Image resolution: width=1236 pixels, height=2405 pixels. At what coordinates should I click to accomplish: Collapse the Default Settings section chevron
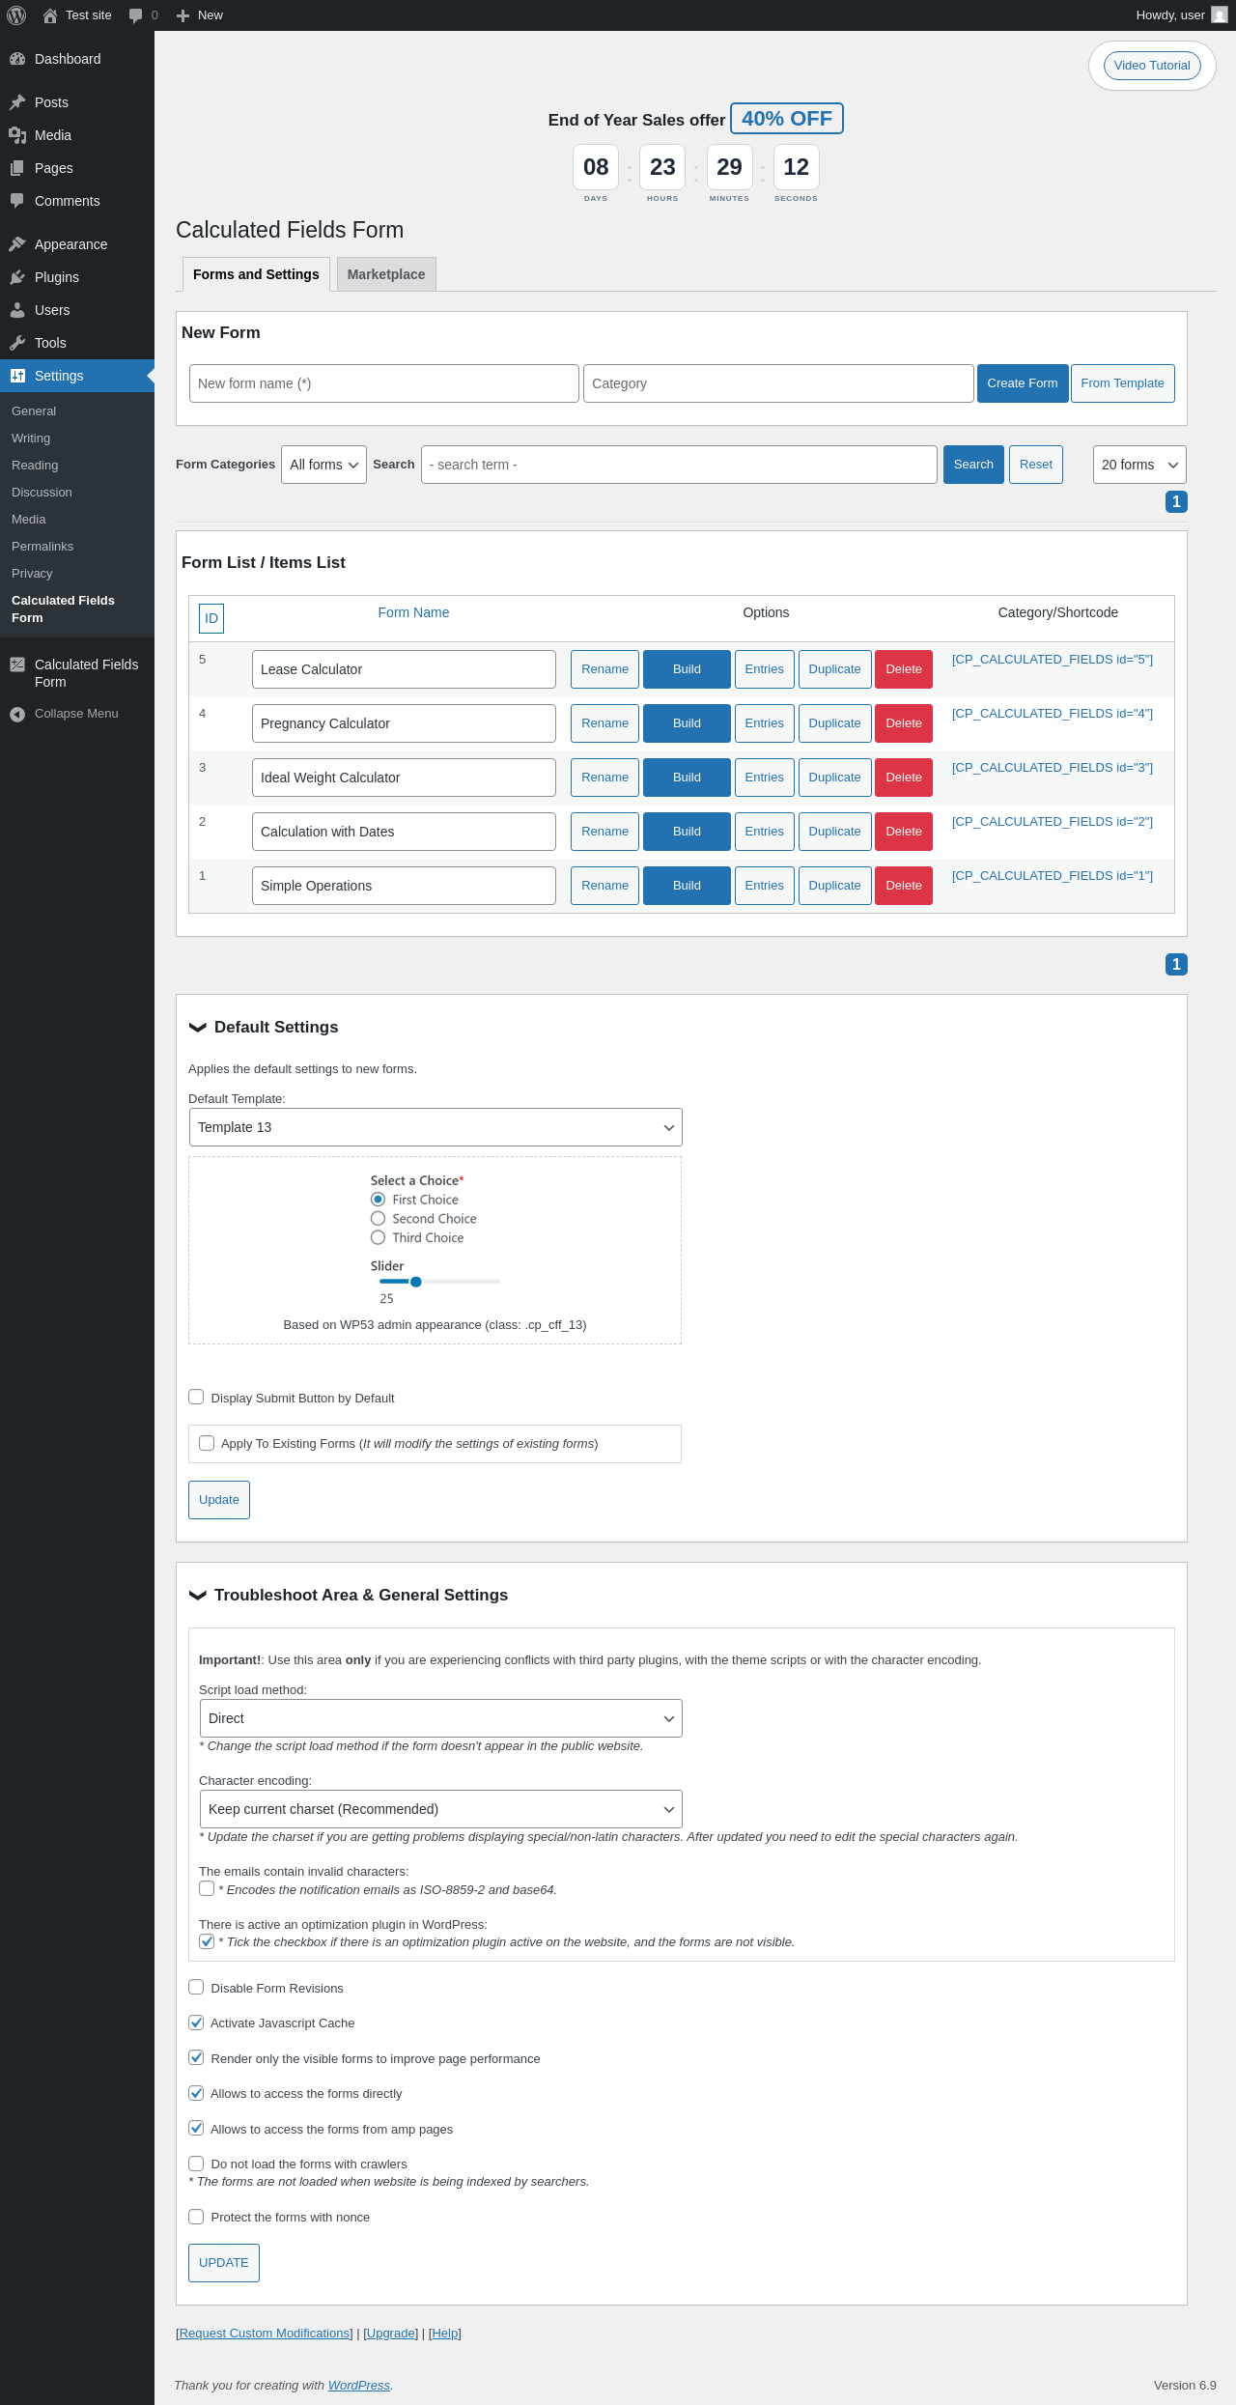click(198, 1027)
